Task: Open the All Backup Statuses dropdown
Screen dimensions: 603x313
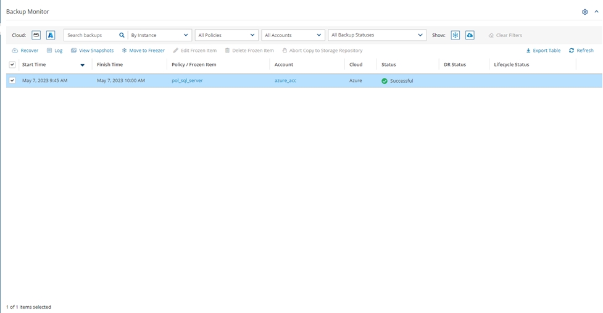Action: click(x=377, y=35)
